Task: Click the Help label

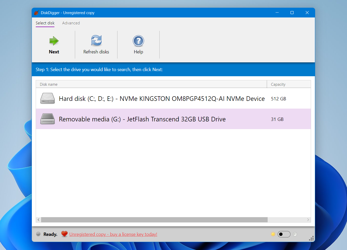Action: 138,52
